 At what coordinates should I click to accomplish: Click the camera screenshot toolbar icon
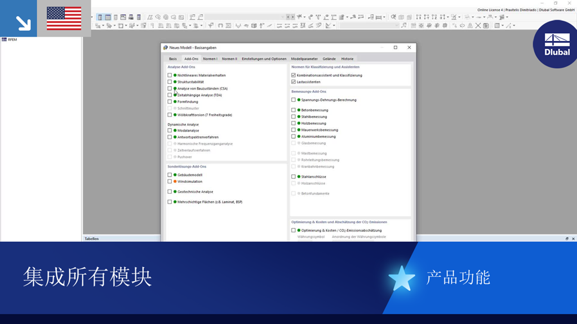point(486,26)
